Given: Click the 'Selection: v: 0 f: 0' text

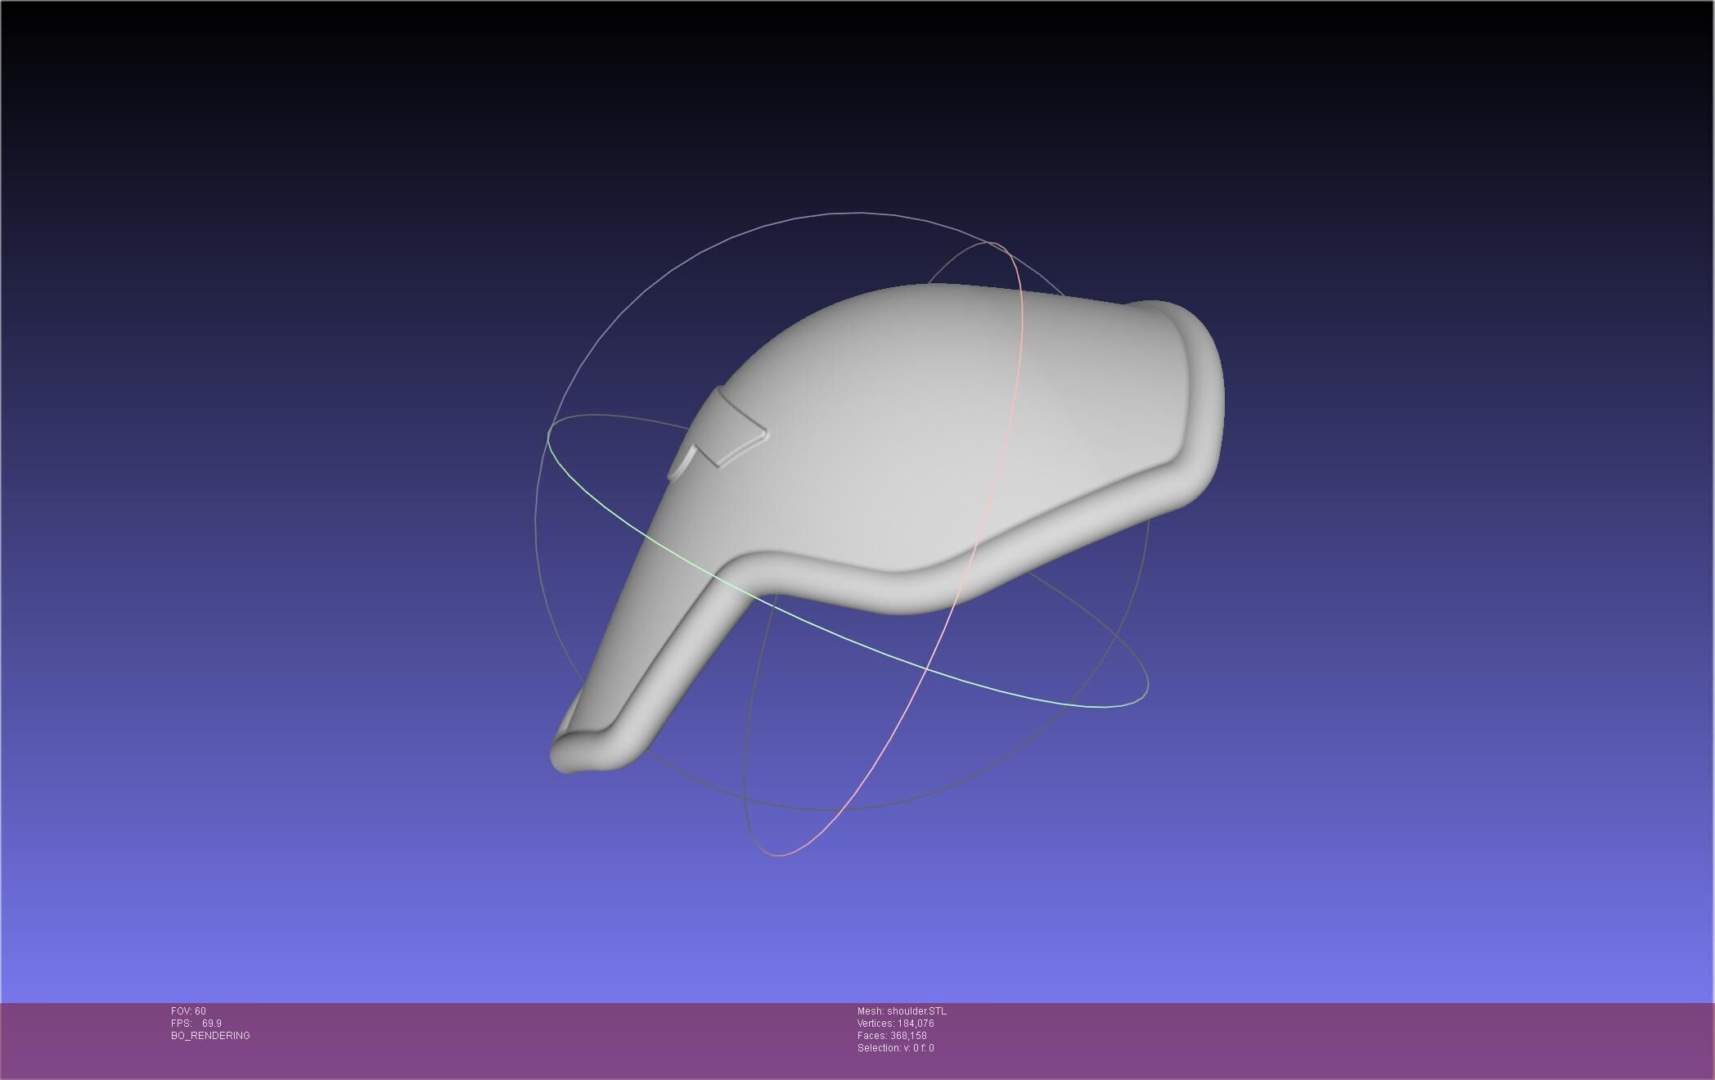Looking at the screenshot, I should coord(895,1048).
